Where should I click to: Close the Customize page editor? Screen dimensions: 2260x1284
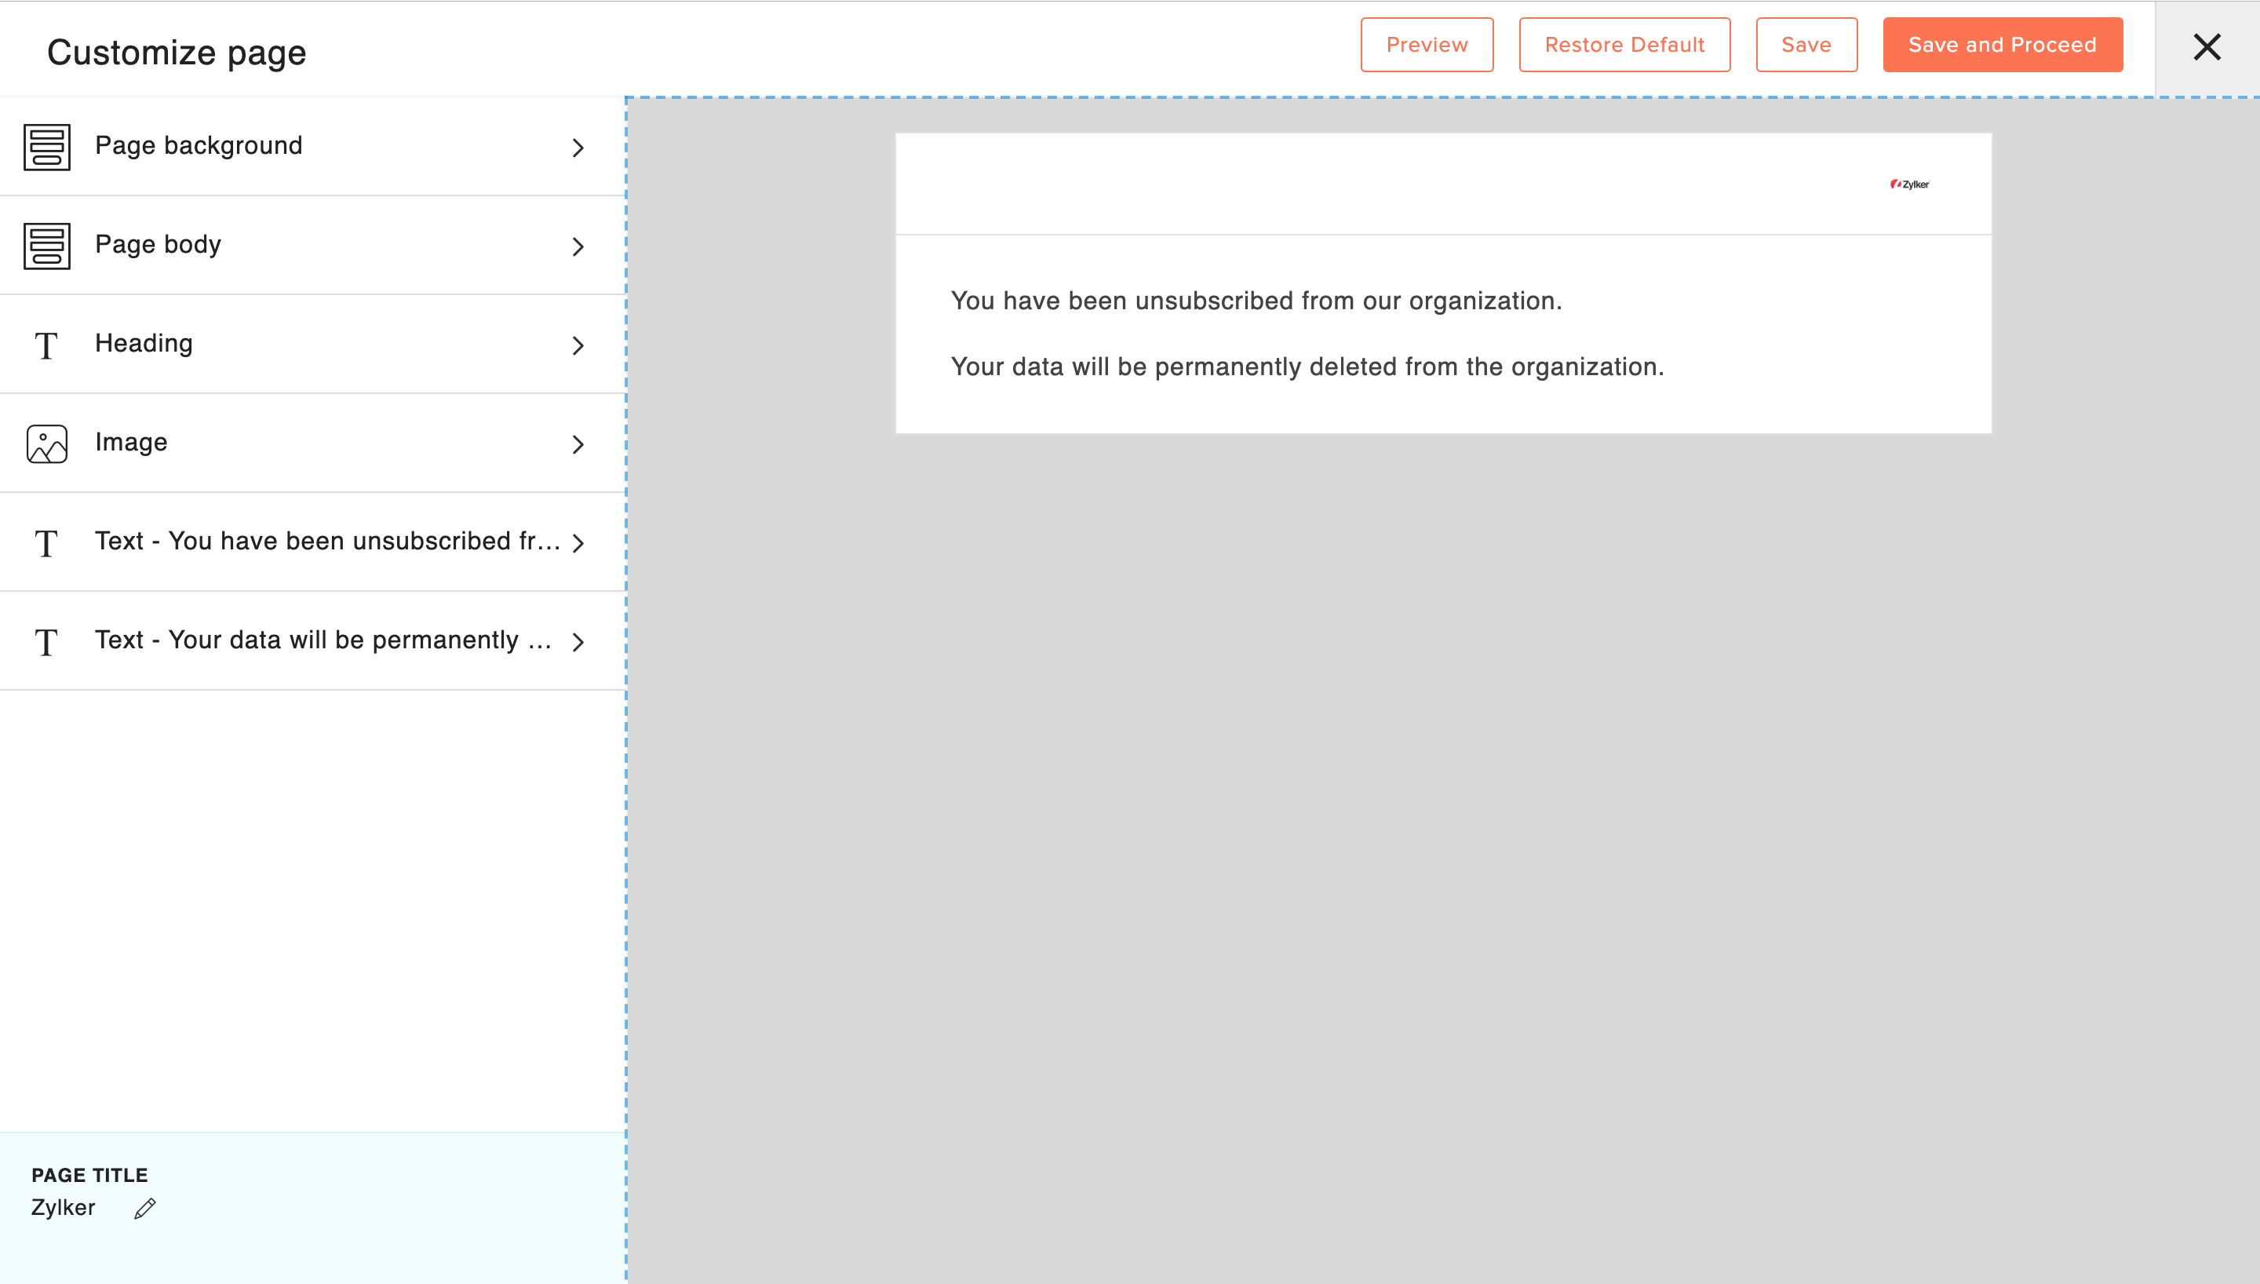tap(2206, 47)
